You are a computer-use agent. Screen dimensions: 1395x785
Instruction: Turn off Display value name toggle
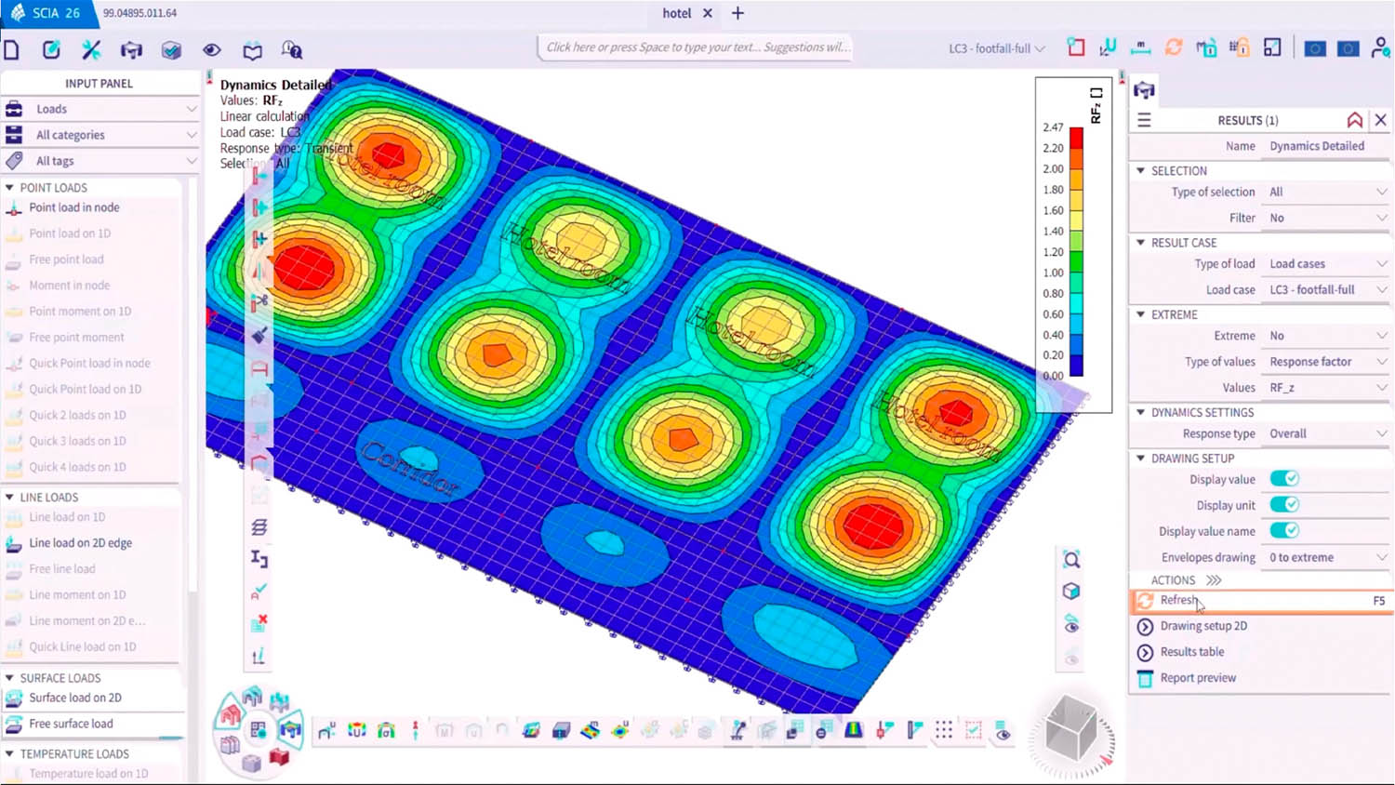1284,531
